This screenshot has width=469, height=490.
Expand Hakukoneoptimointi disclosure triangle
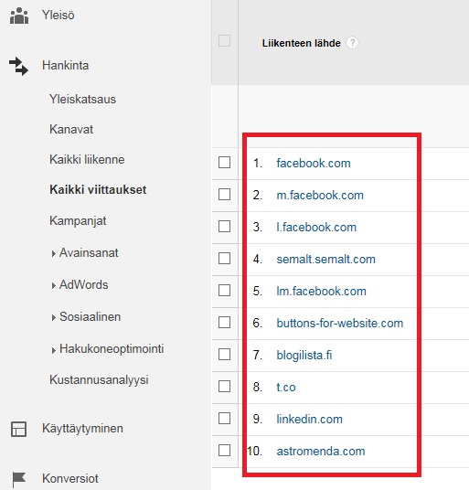pyautogui.click(x=53, y=350)
